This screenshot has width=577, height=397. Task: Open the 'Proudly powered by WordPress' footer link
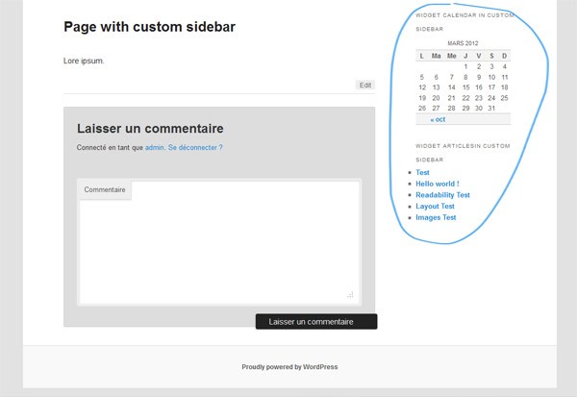point(289,367)
